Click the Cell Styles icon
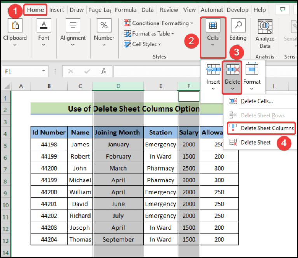 [127, 44]
